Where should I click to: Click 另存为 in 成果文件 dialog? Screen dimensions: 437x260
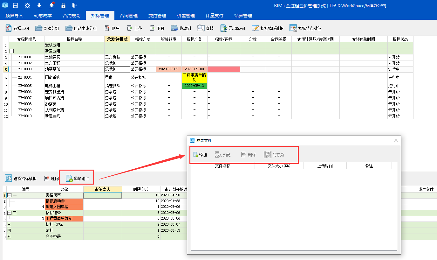[274, 155]
